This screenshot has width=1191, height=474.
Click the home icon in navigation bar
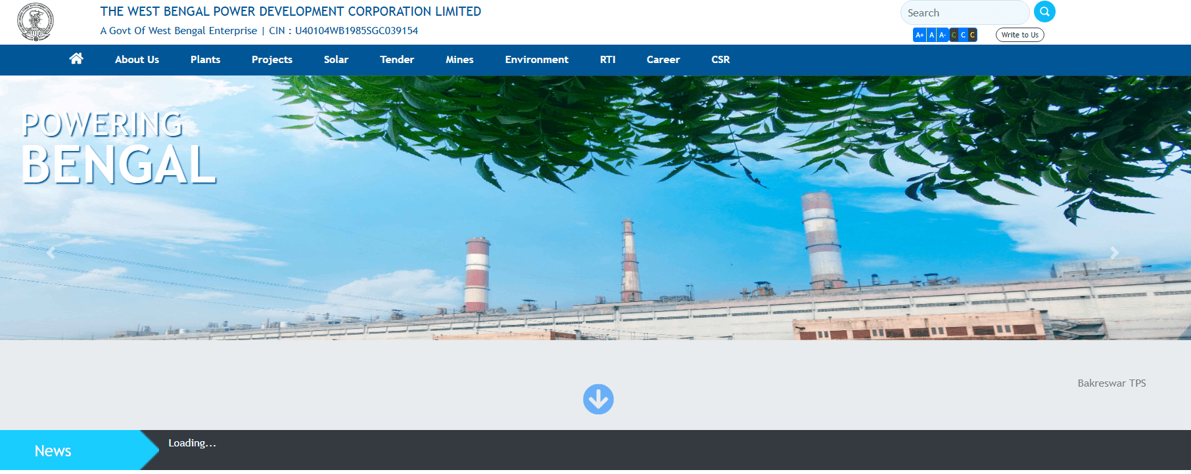(76, 59)
